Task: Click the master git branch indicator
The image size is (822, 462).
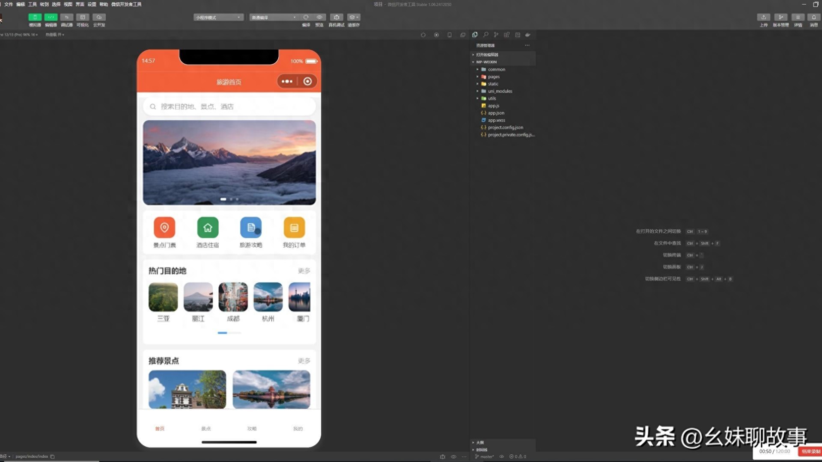Action: (485, 457)
